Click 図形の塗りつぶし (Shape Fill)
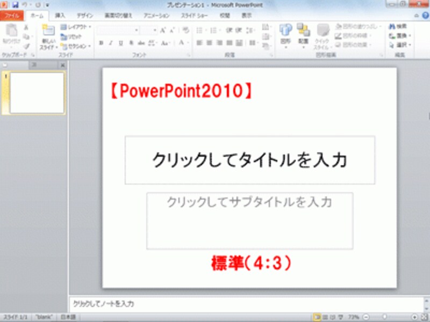The height and width of the screenshot is (322, 430). (358, 26)
